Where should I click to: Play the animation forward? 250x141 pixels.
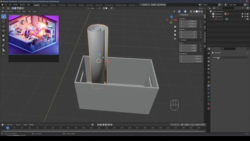pyautogui.click(x=106, y=125)
